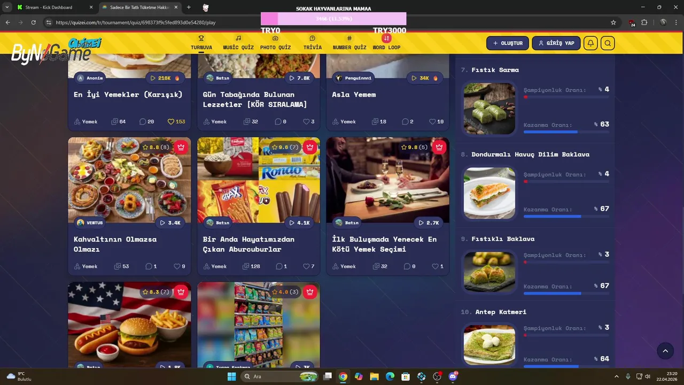Go back in browser history

[x=7, y=22]
